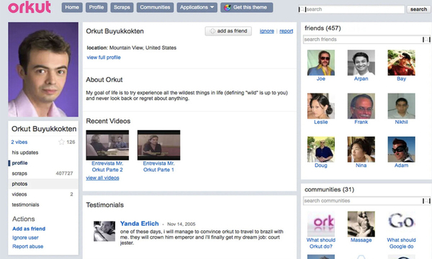Open the What should Orkut do? community icon
The height and width of the screenshot is (259, 432).
coord(321,224)
